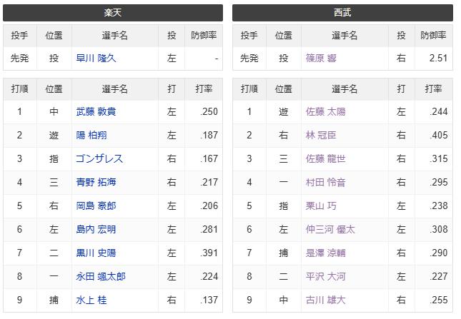Open player page for 篠原 響
This screenshot has height=319, width=461.
click(x=321, y=58)
